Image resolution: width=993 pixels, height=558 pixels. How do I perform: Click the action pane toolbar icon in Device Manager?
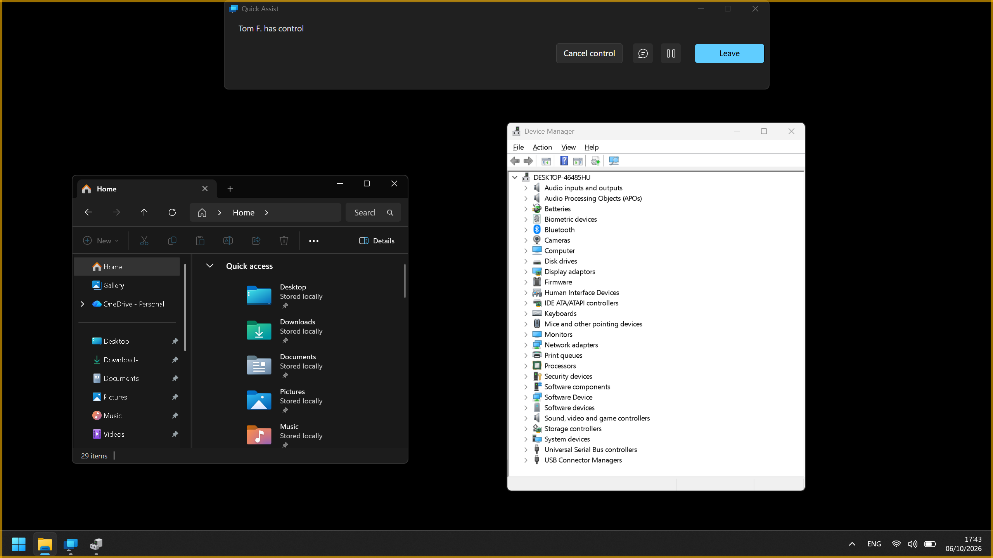(x=578, y=161)
